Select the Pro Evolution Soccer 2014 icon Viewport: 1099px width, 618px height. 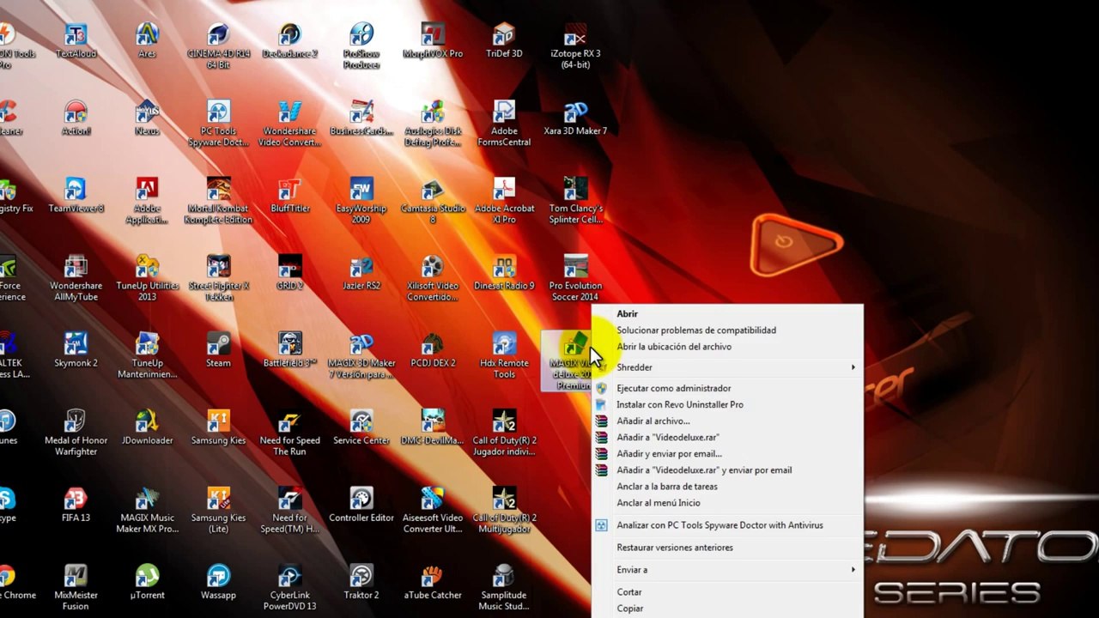tap(575, 278)
